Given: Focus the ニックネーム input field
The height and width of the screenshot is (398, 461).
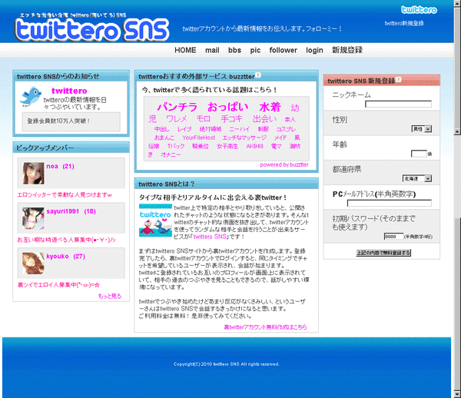Looking at the screenshot, I should pyautogui.click(x=398, y=104).
